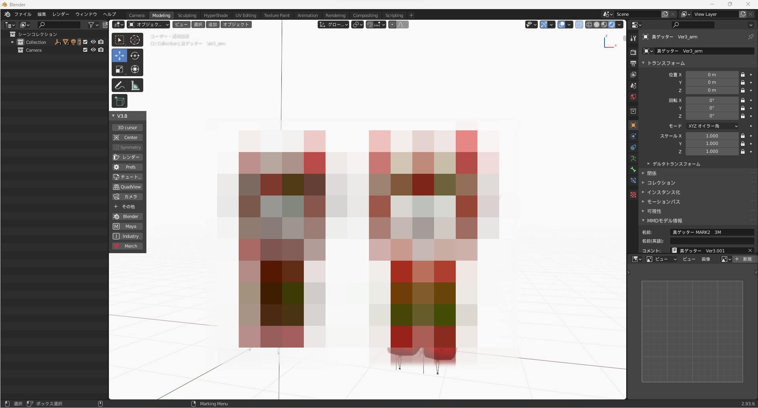This screenshot has height=408, width=758.
Task: Select the Add Cube tool
Action: coord(119,101)
